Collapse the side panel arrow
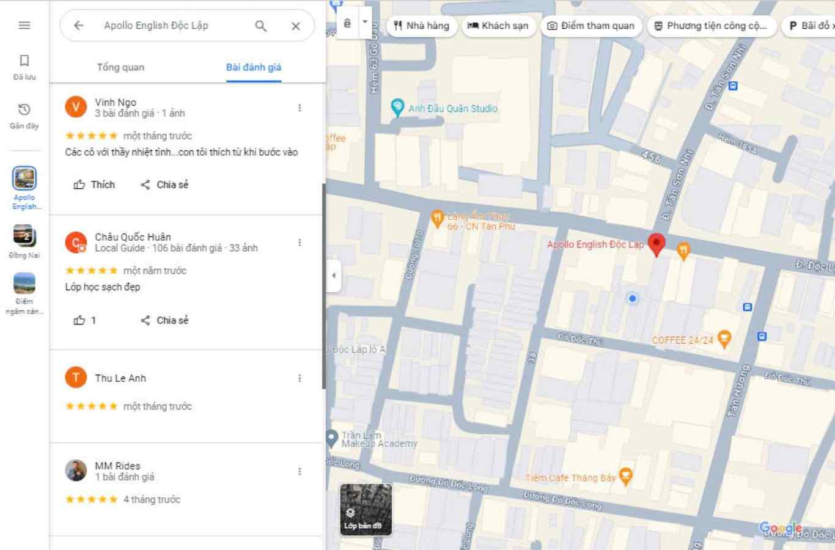 [x=333, y=275]
